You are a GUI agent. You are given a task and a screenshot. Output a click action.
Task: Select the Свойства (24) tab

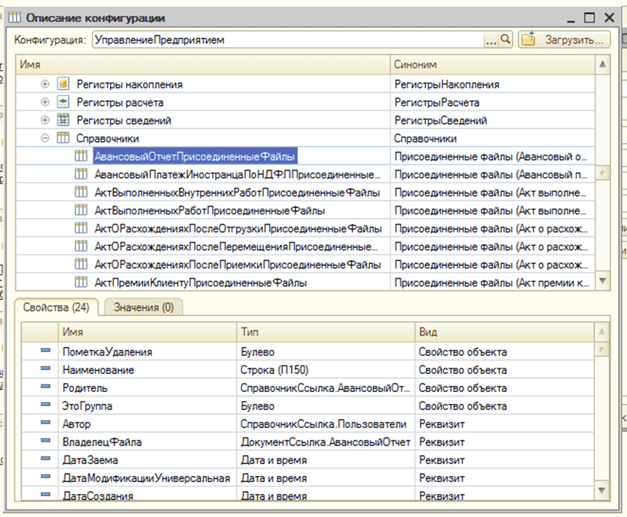[56, 308]
